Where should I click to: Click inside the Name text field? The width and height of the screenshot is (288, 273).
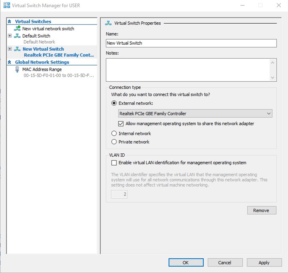click(x=191, y=43)
